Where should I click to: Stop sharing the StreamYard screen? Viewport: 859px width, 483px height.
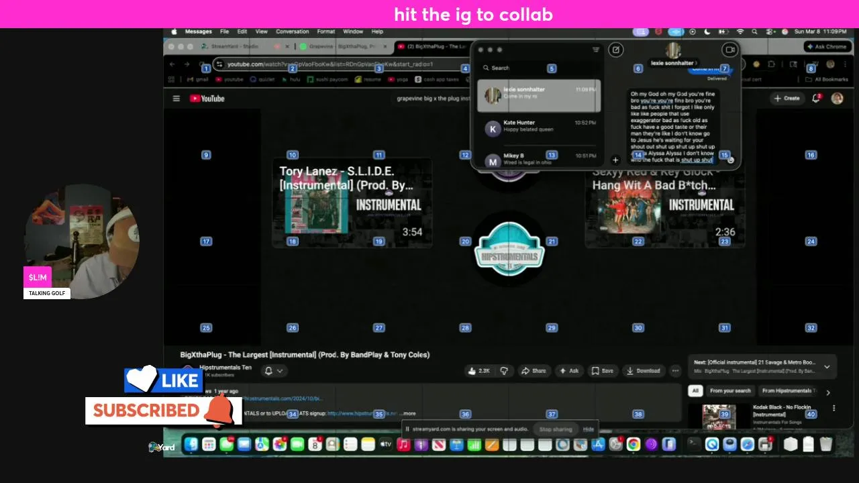(x=556, y=429)
